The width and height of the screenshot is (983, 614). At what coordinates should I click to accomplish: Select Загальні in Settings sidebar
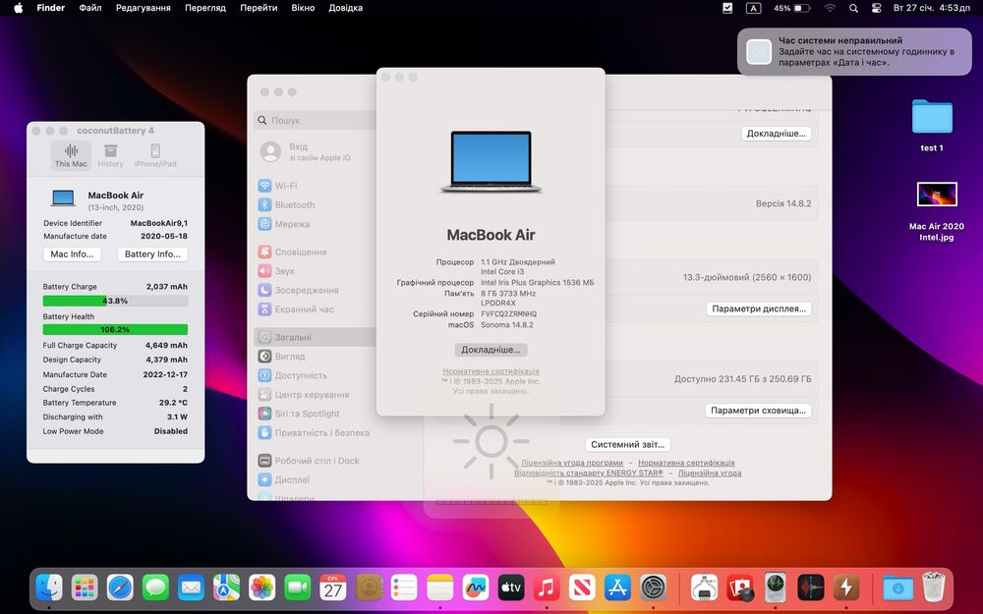(x=316, y=337)
